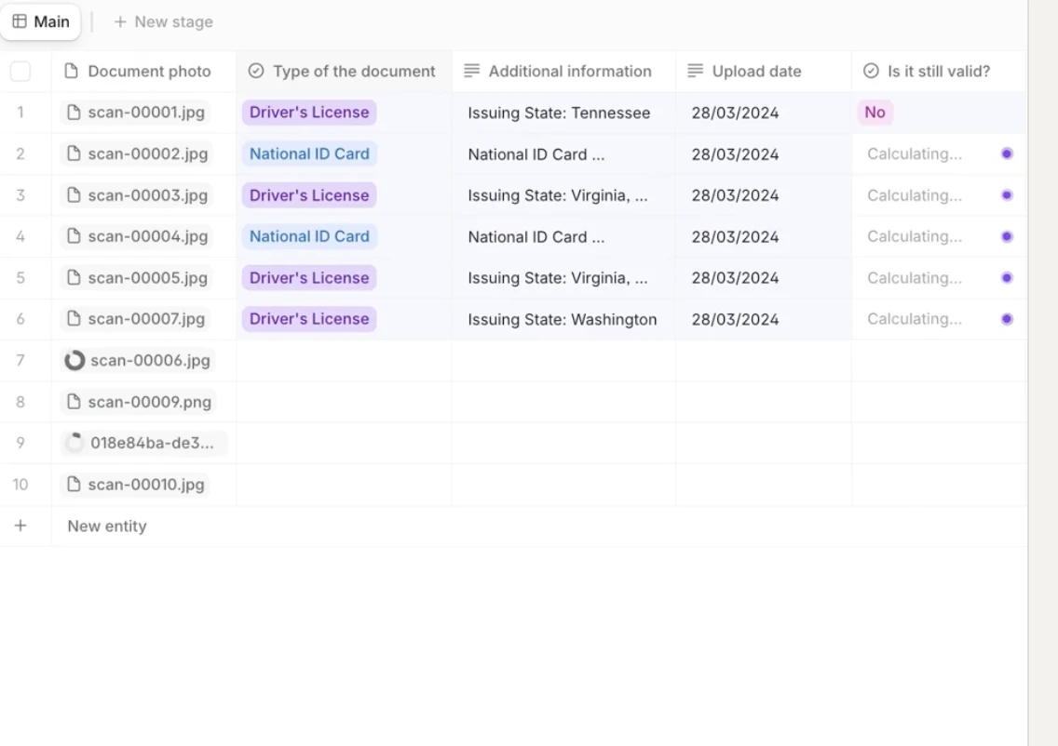Click Calculating status dot in row 3
Viewport: 1058px width, 746px height.
(x=1007, y=194)
